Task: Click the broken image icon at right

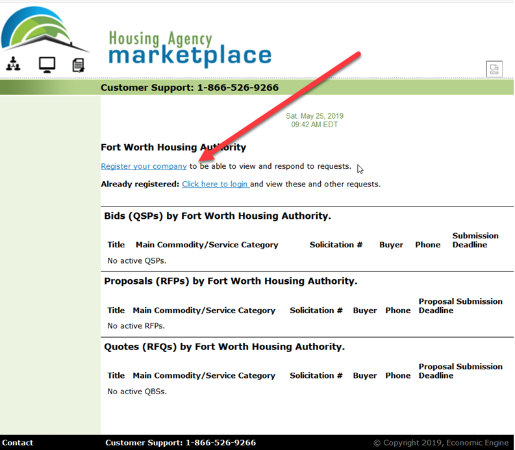Action: click(494, 69)
